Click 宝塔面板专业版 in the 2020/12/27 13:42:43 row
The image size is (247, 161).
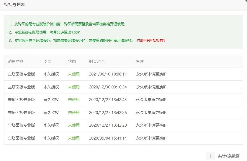(21, 100)
